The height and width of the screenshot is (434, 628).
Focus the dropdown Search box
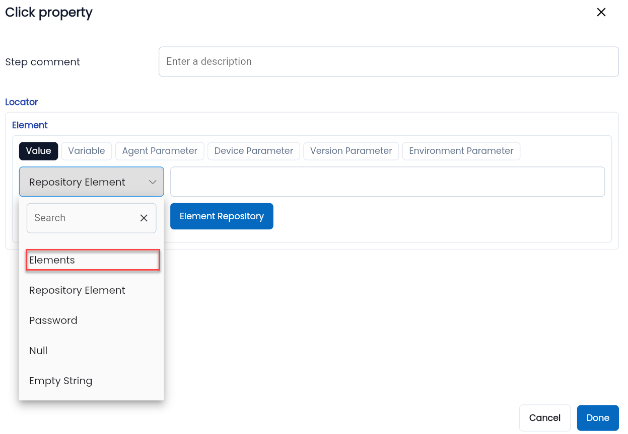coord(91,218)
